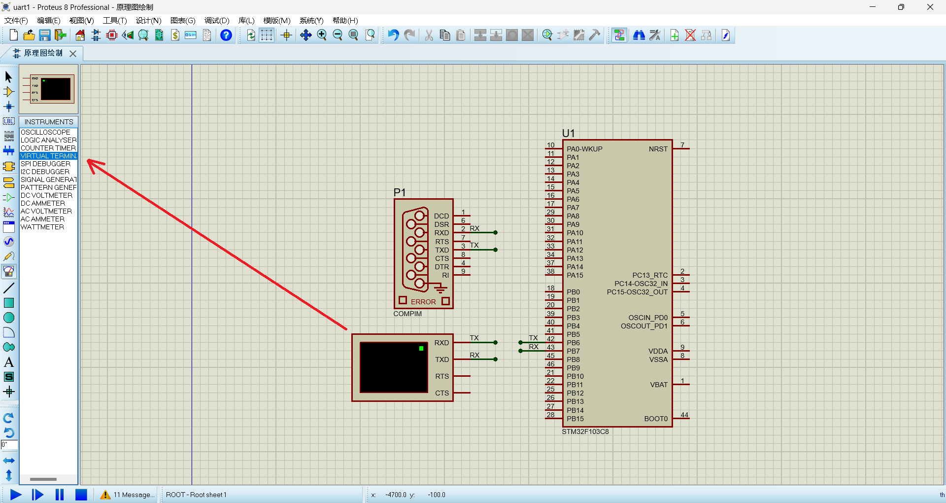Click the rotation angle input field
The image size is (946, 503).
pos(9,445)
